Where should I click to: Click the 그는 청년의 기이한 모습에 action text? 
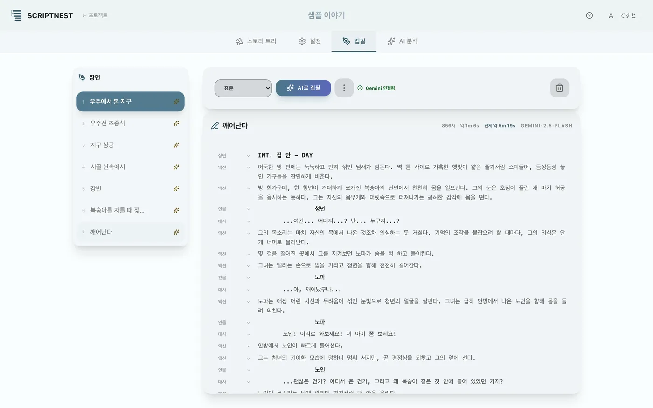367,358
